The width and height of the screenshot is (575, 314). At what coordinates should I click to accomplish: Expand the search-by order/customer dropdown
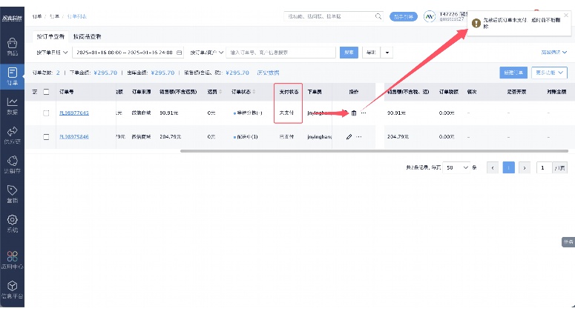click(x=206, y=53)
